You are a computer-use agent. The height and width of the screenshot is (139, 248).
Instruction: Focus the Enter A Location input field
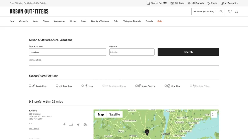click(68, 52)
